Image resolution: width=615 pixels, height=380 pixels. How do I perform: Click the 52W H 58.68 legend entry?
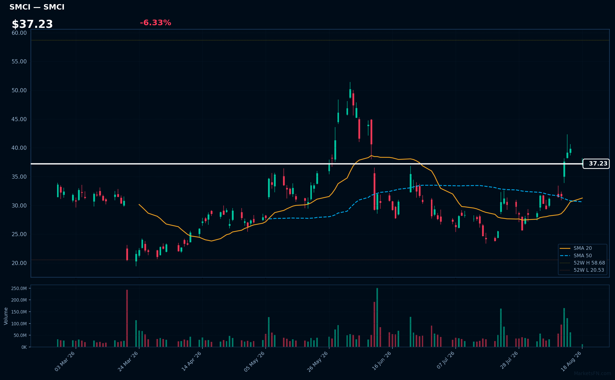click(582, 263)
